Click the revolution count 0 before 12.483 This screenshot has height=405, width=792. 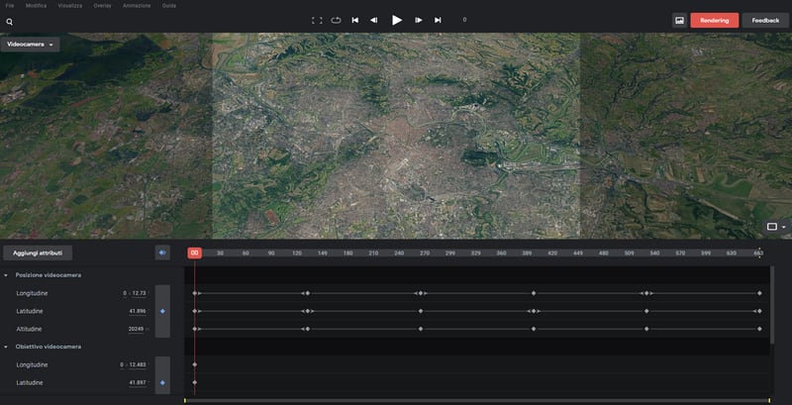click(x=122, y=365)
